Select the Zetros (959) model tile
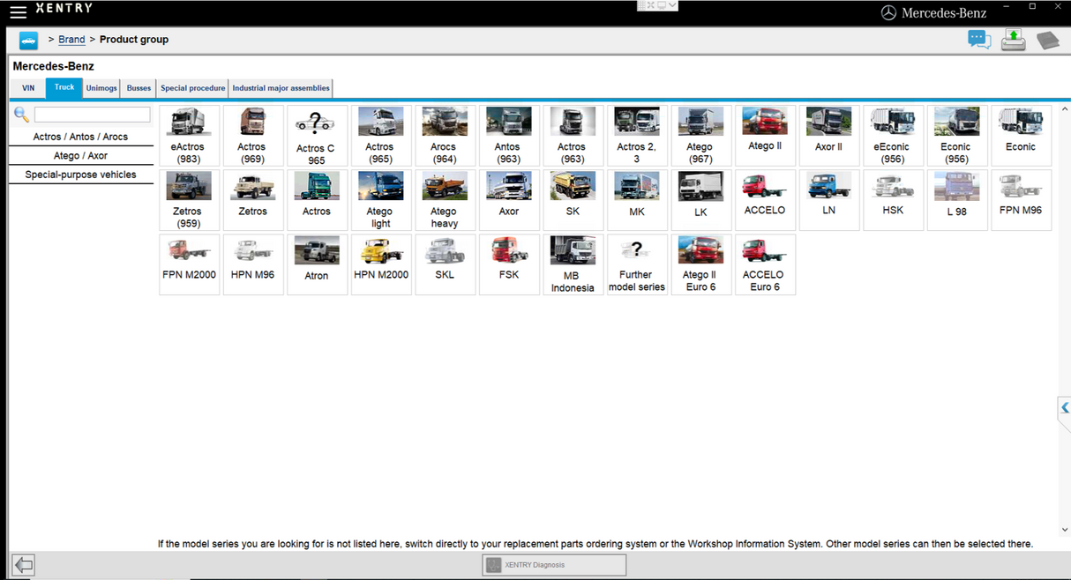 188,200
